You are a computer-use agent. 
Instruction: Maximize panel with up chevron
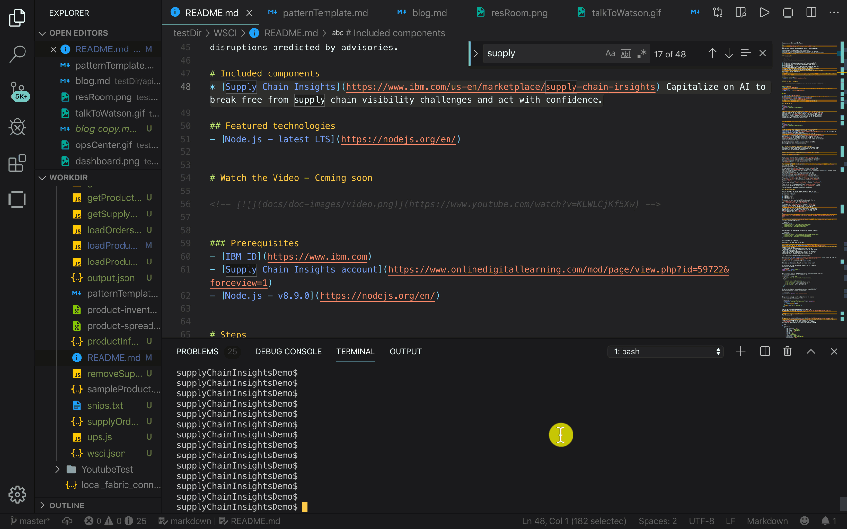(x=811, y=351)
